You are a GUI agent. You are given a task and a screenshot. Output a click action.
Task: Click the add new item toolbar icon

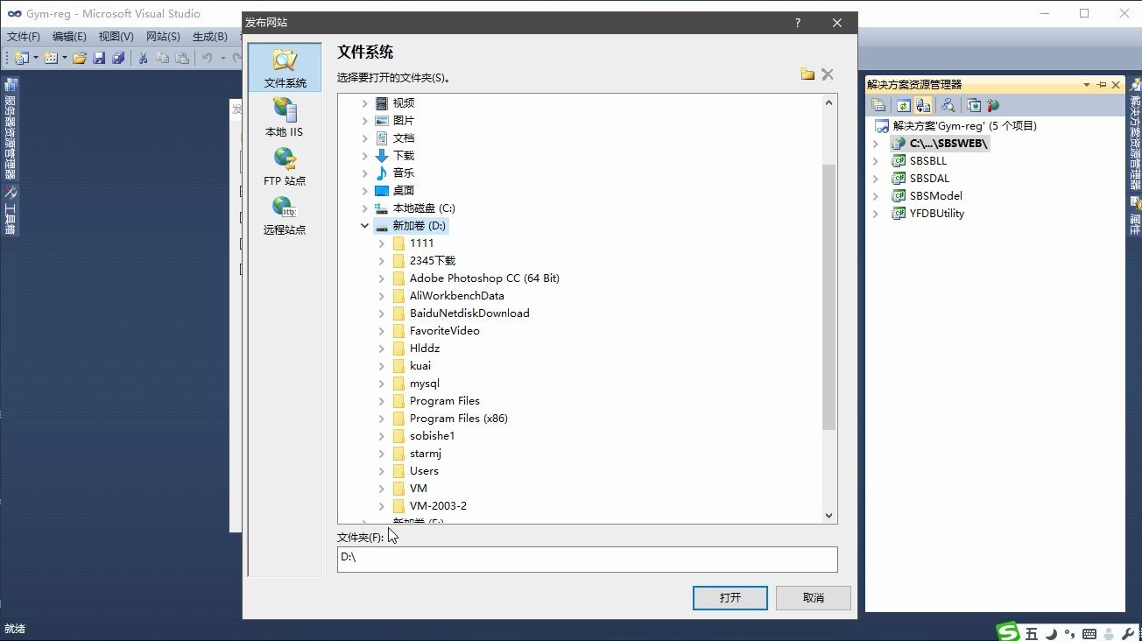[x=51, y=58]
